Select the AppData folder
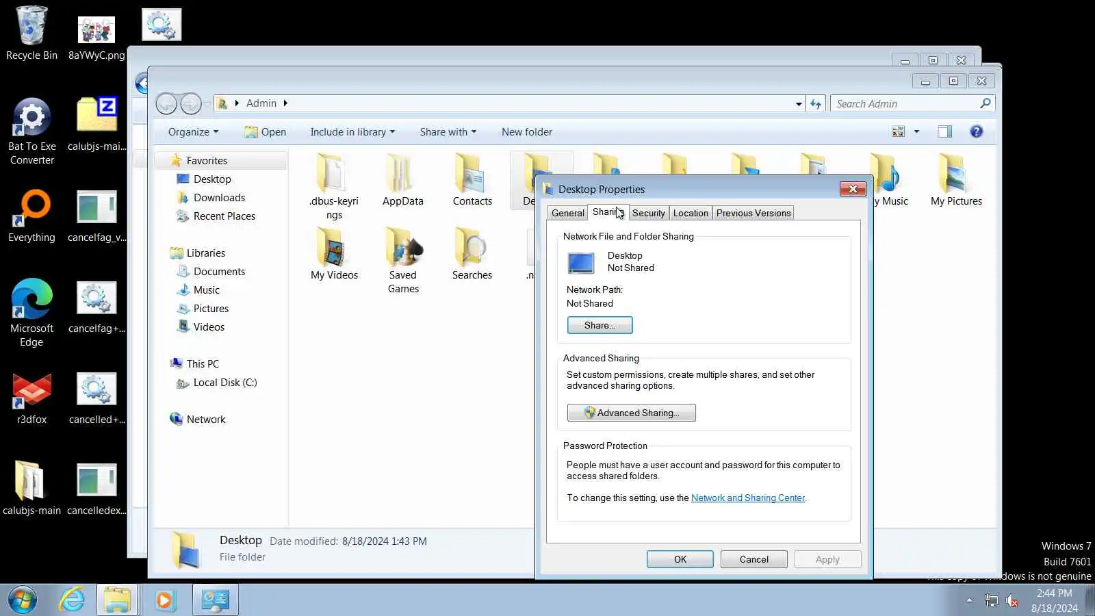 402,181
